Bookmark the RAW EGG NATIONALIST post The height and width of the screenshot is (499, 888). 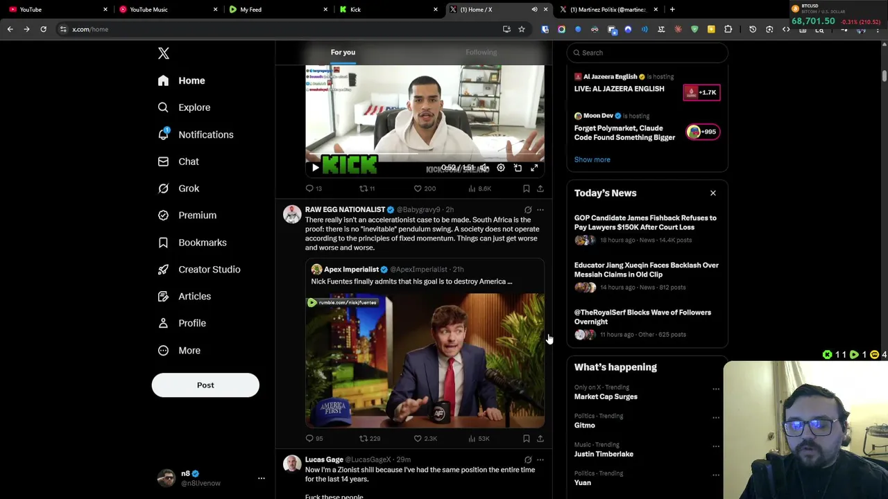527,439
